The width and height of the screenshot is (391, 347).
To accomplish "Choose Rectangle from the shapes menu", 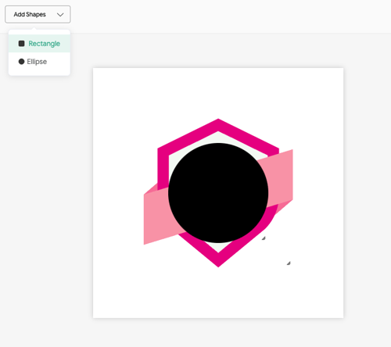I will point(39,44).
